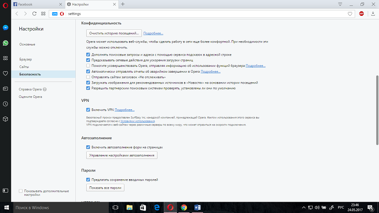
Task: Open Messenger in the Opera sidebar
Action: click(x=5, y=28)
